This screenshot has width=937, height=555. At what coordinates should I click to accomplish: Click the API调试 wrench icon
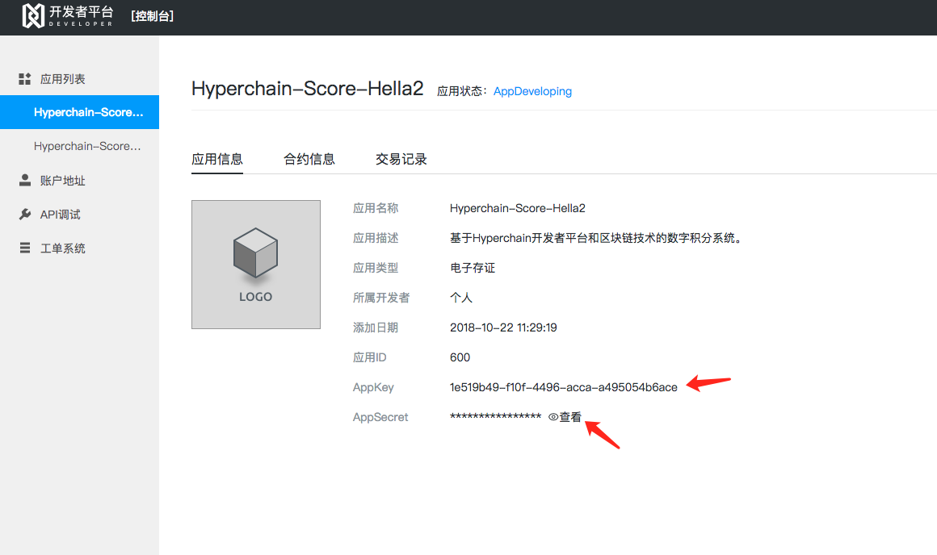[24, 215]
